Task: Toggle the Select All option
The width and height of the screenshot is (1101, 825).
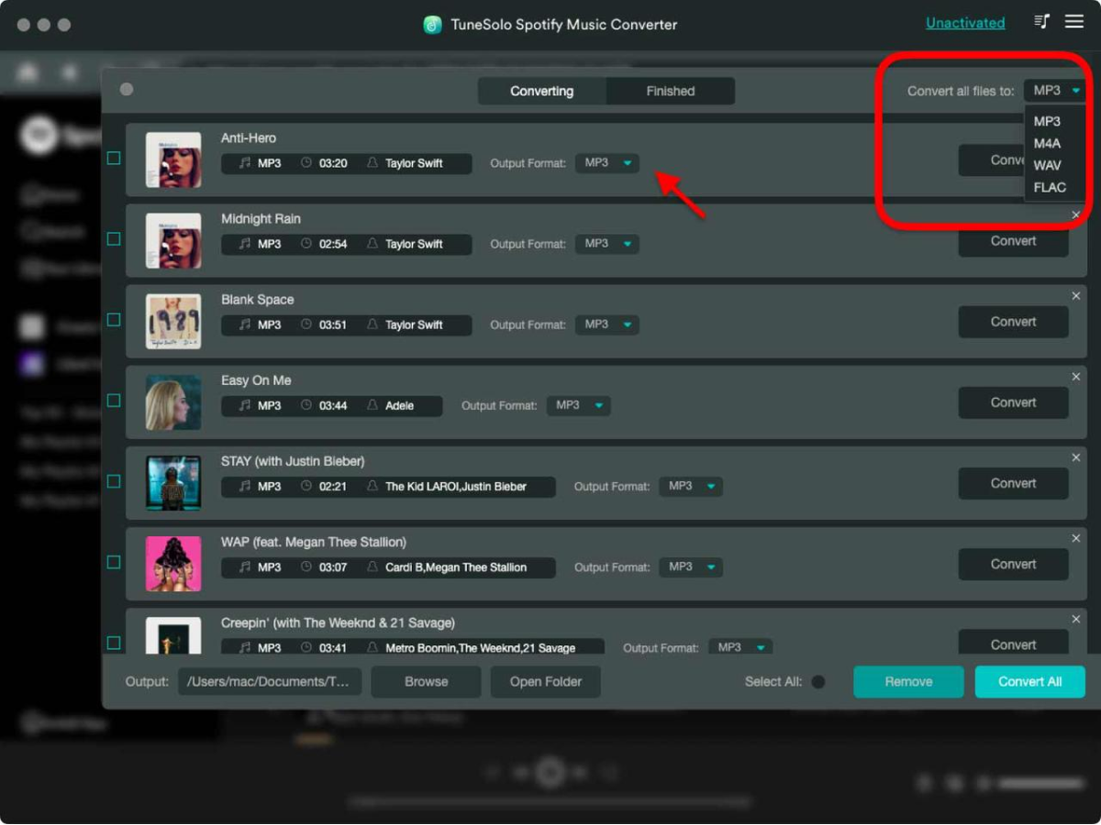Action: coord(818,681)
